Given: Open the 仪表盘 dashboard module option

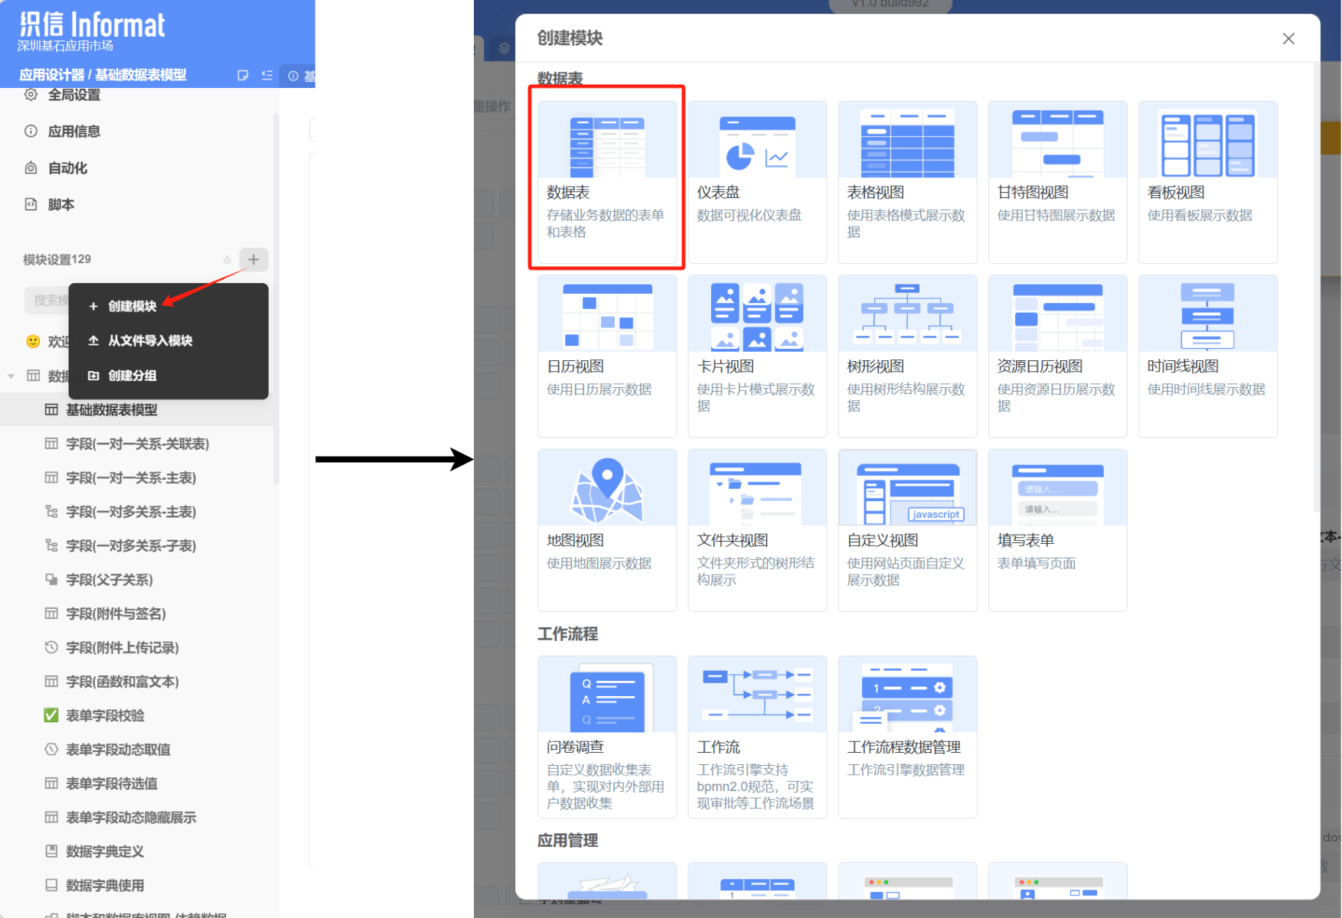Looking at the screenshot, I should point(756,177).
